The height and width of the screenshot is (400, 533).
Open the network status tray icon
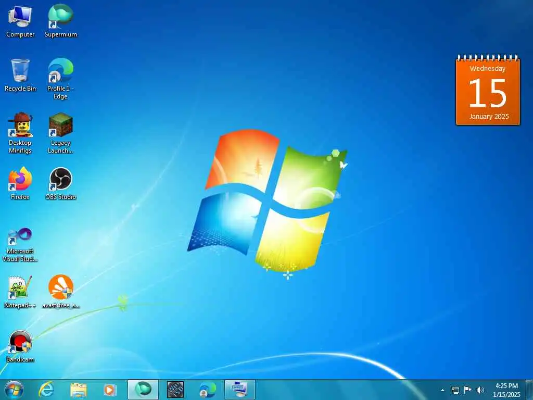(x=455, y=390)
